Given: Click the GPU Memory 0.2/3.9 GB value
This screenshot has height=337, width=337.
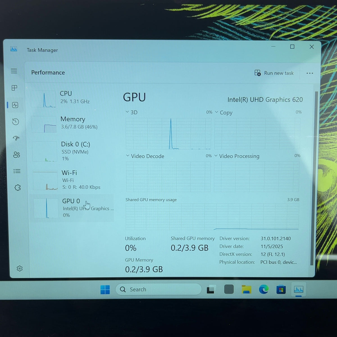Looking at the screenshot, I should click(x=144, y=269).
